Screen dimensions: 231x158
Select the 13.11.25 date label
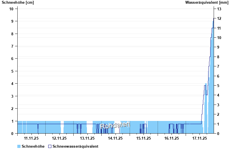(87, 138)
